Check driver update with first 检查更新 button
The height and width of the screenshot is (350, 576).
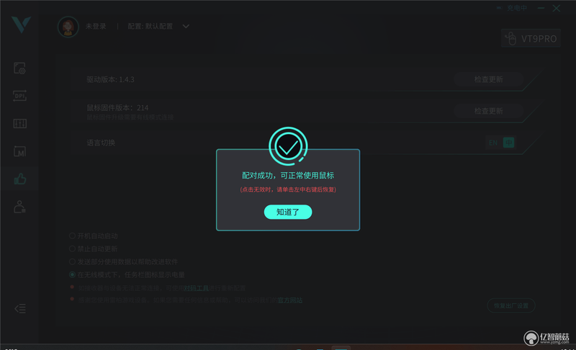click(x=488, y=79)
